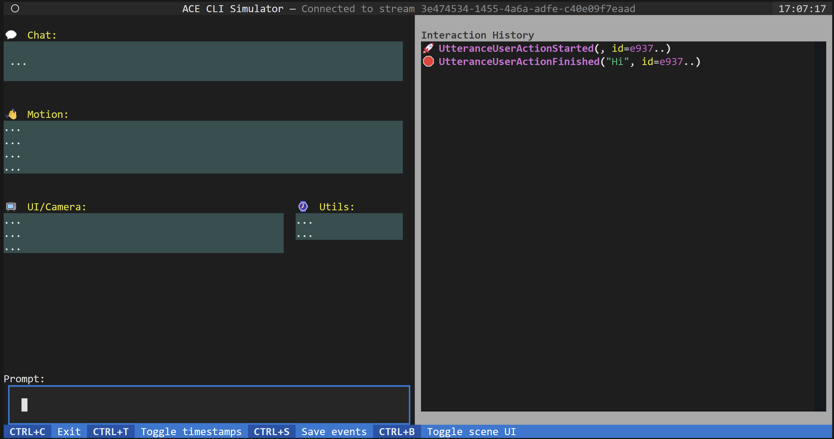This screenshot has height=439, width=834.
Task: Click Exit in the footer bar
Action: click(x=69, y=431)
